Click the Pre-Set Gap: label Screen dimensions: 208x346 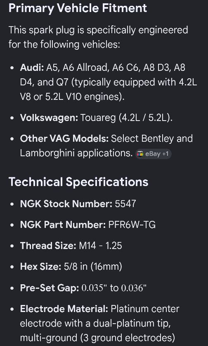(x=50, y=288)
